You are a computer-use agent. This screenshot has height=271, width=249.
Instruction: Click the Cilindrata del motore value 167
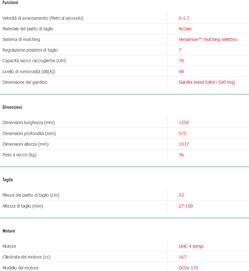pyautogui.click(x=183, y=257)
